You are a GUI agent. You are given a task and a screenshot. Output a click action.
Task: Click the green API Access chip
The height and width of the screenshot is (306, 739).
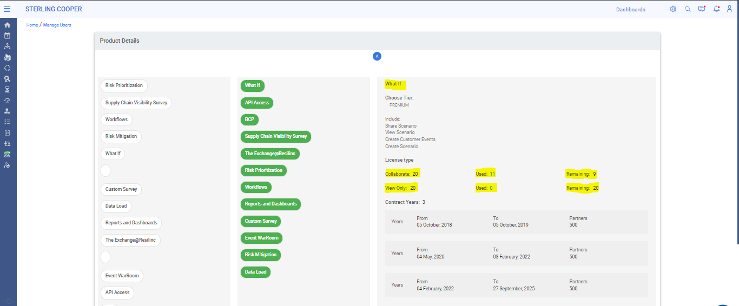pos(257,103)
